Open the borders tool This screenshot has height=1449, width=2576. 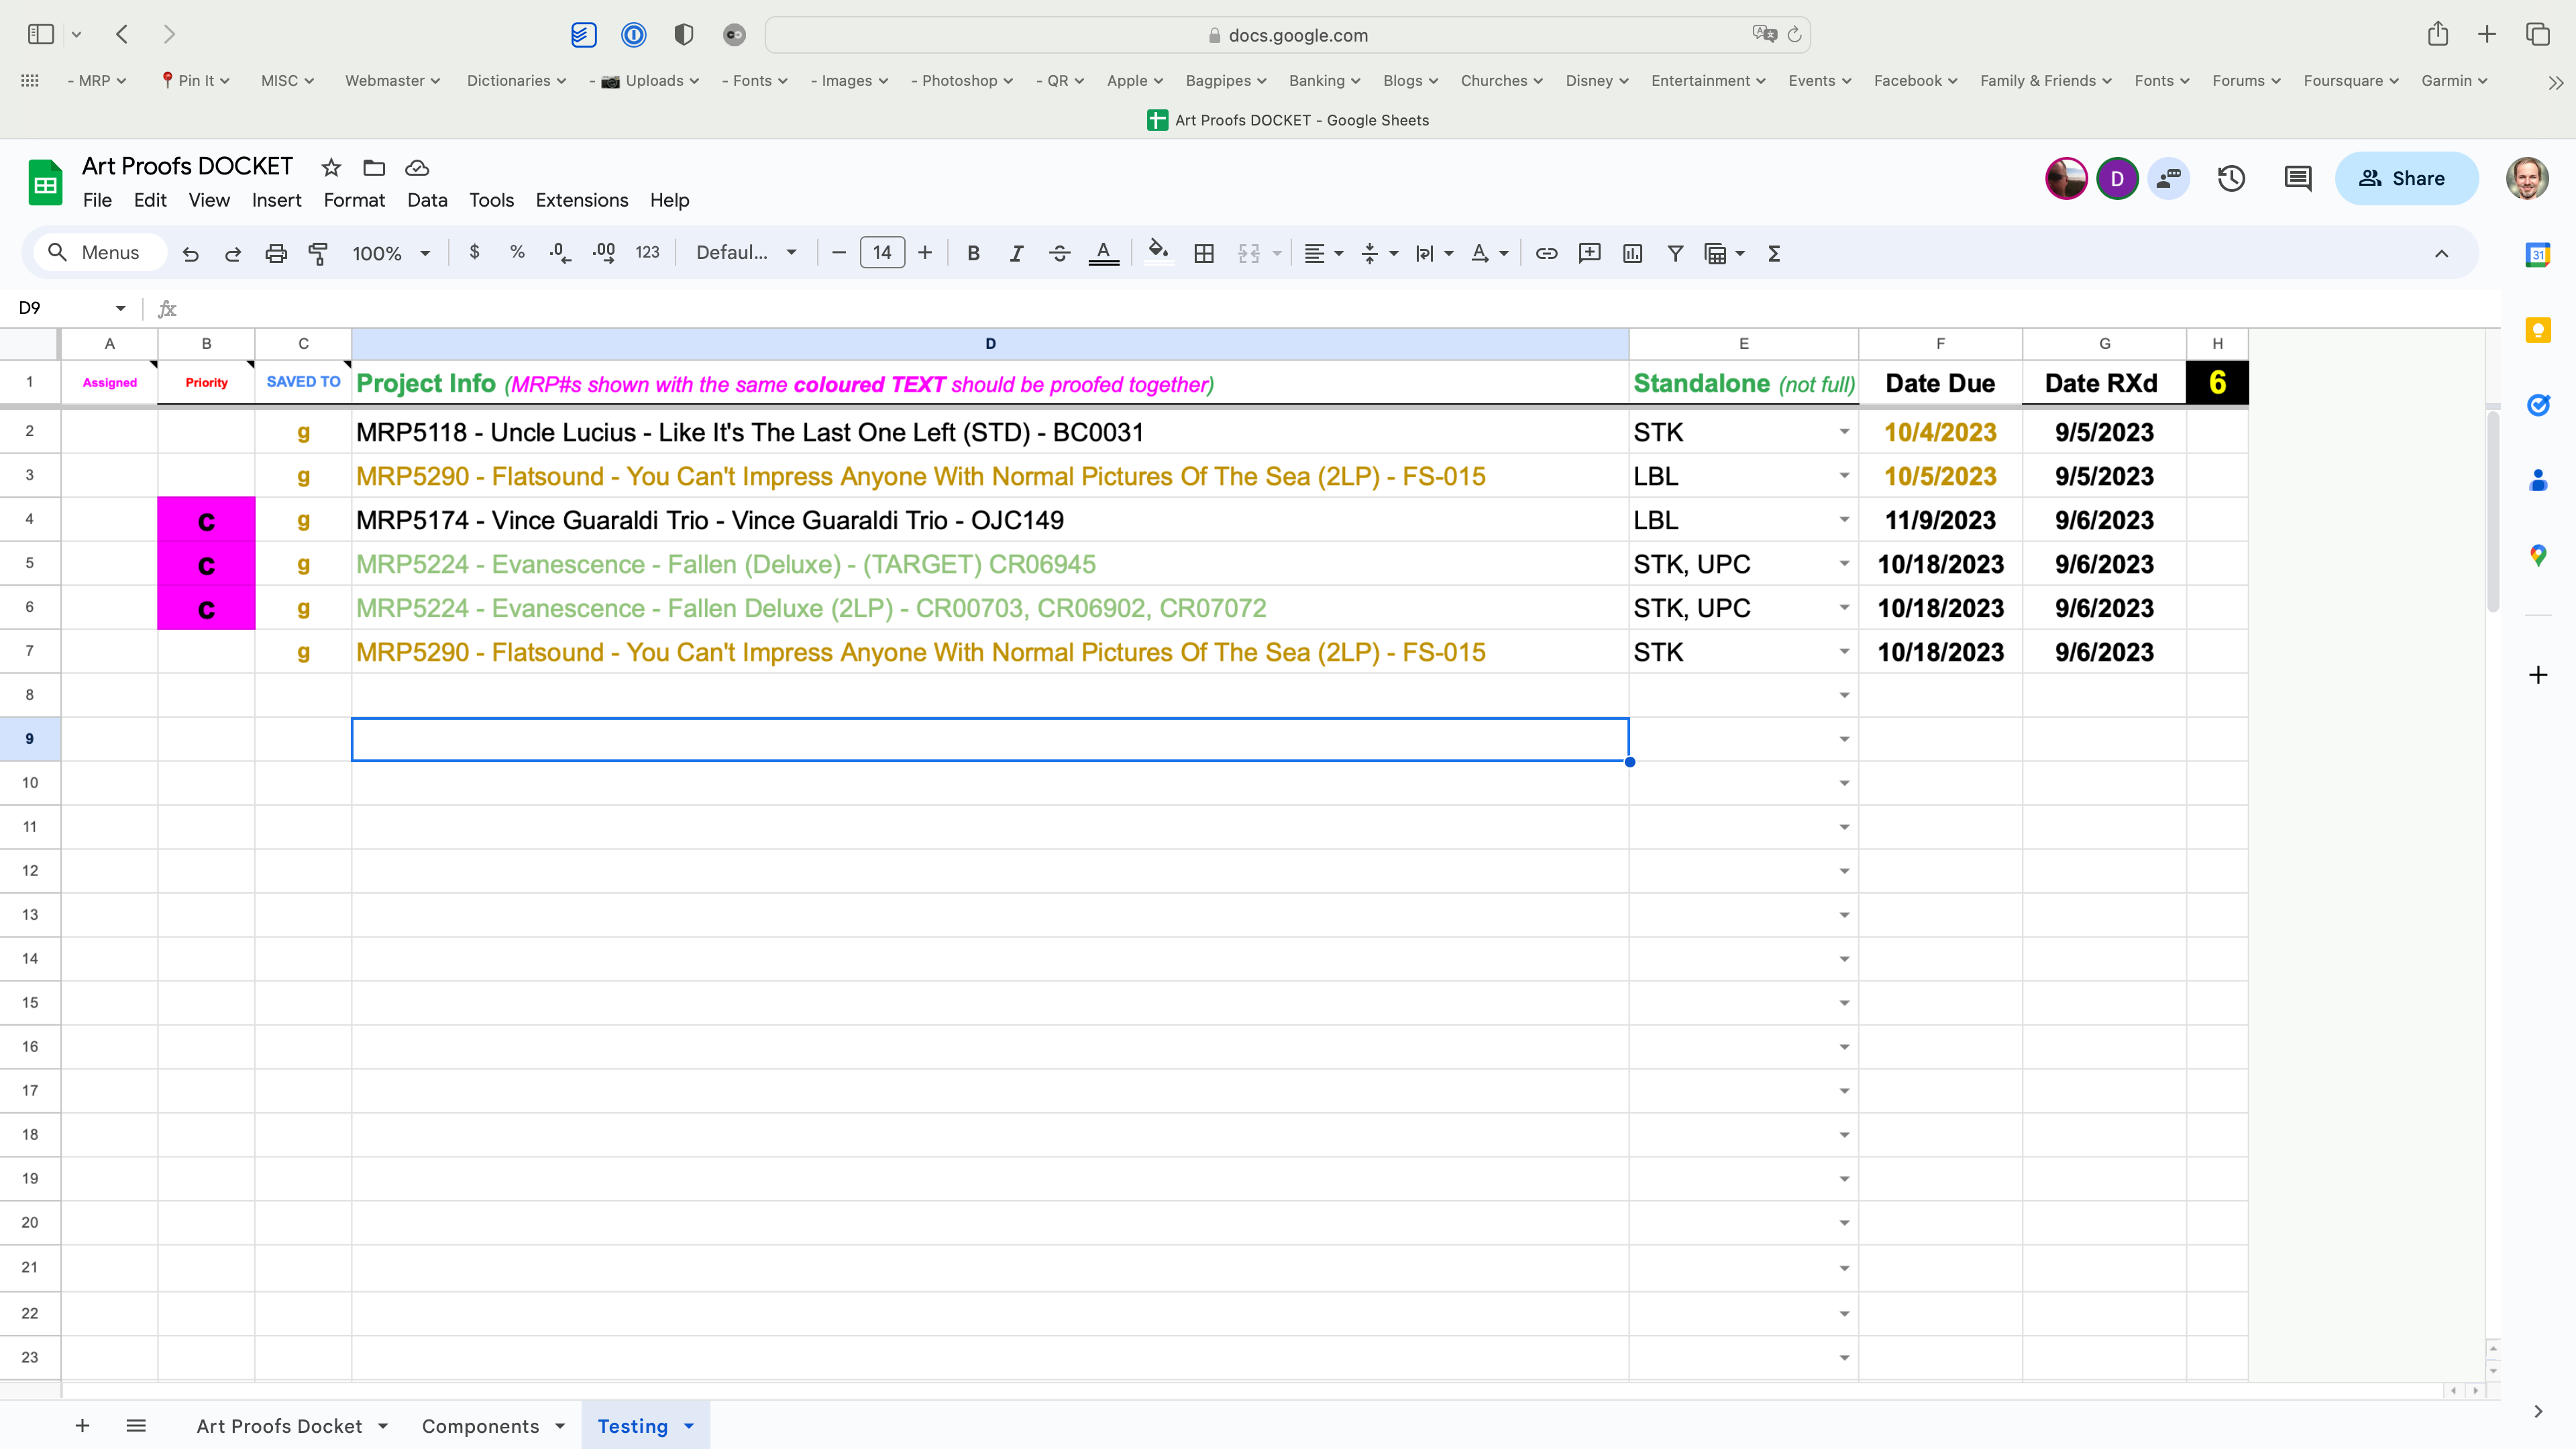coord(1204,253)
